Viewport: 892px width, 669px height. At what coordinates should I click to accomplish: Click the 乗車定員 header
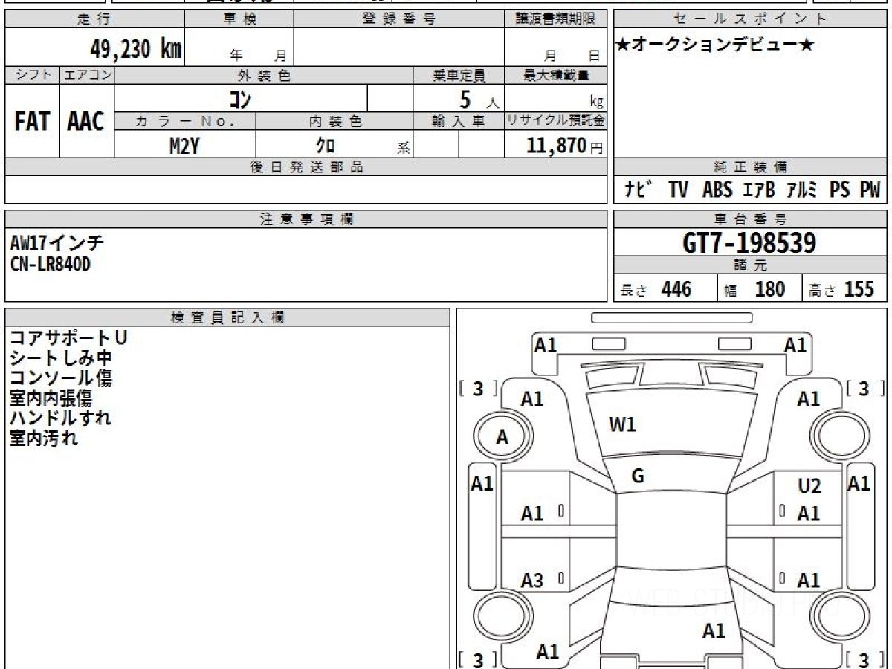pos(458,75)
